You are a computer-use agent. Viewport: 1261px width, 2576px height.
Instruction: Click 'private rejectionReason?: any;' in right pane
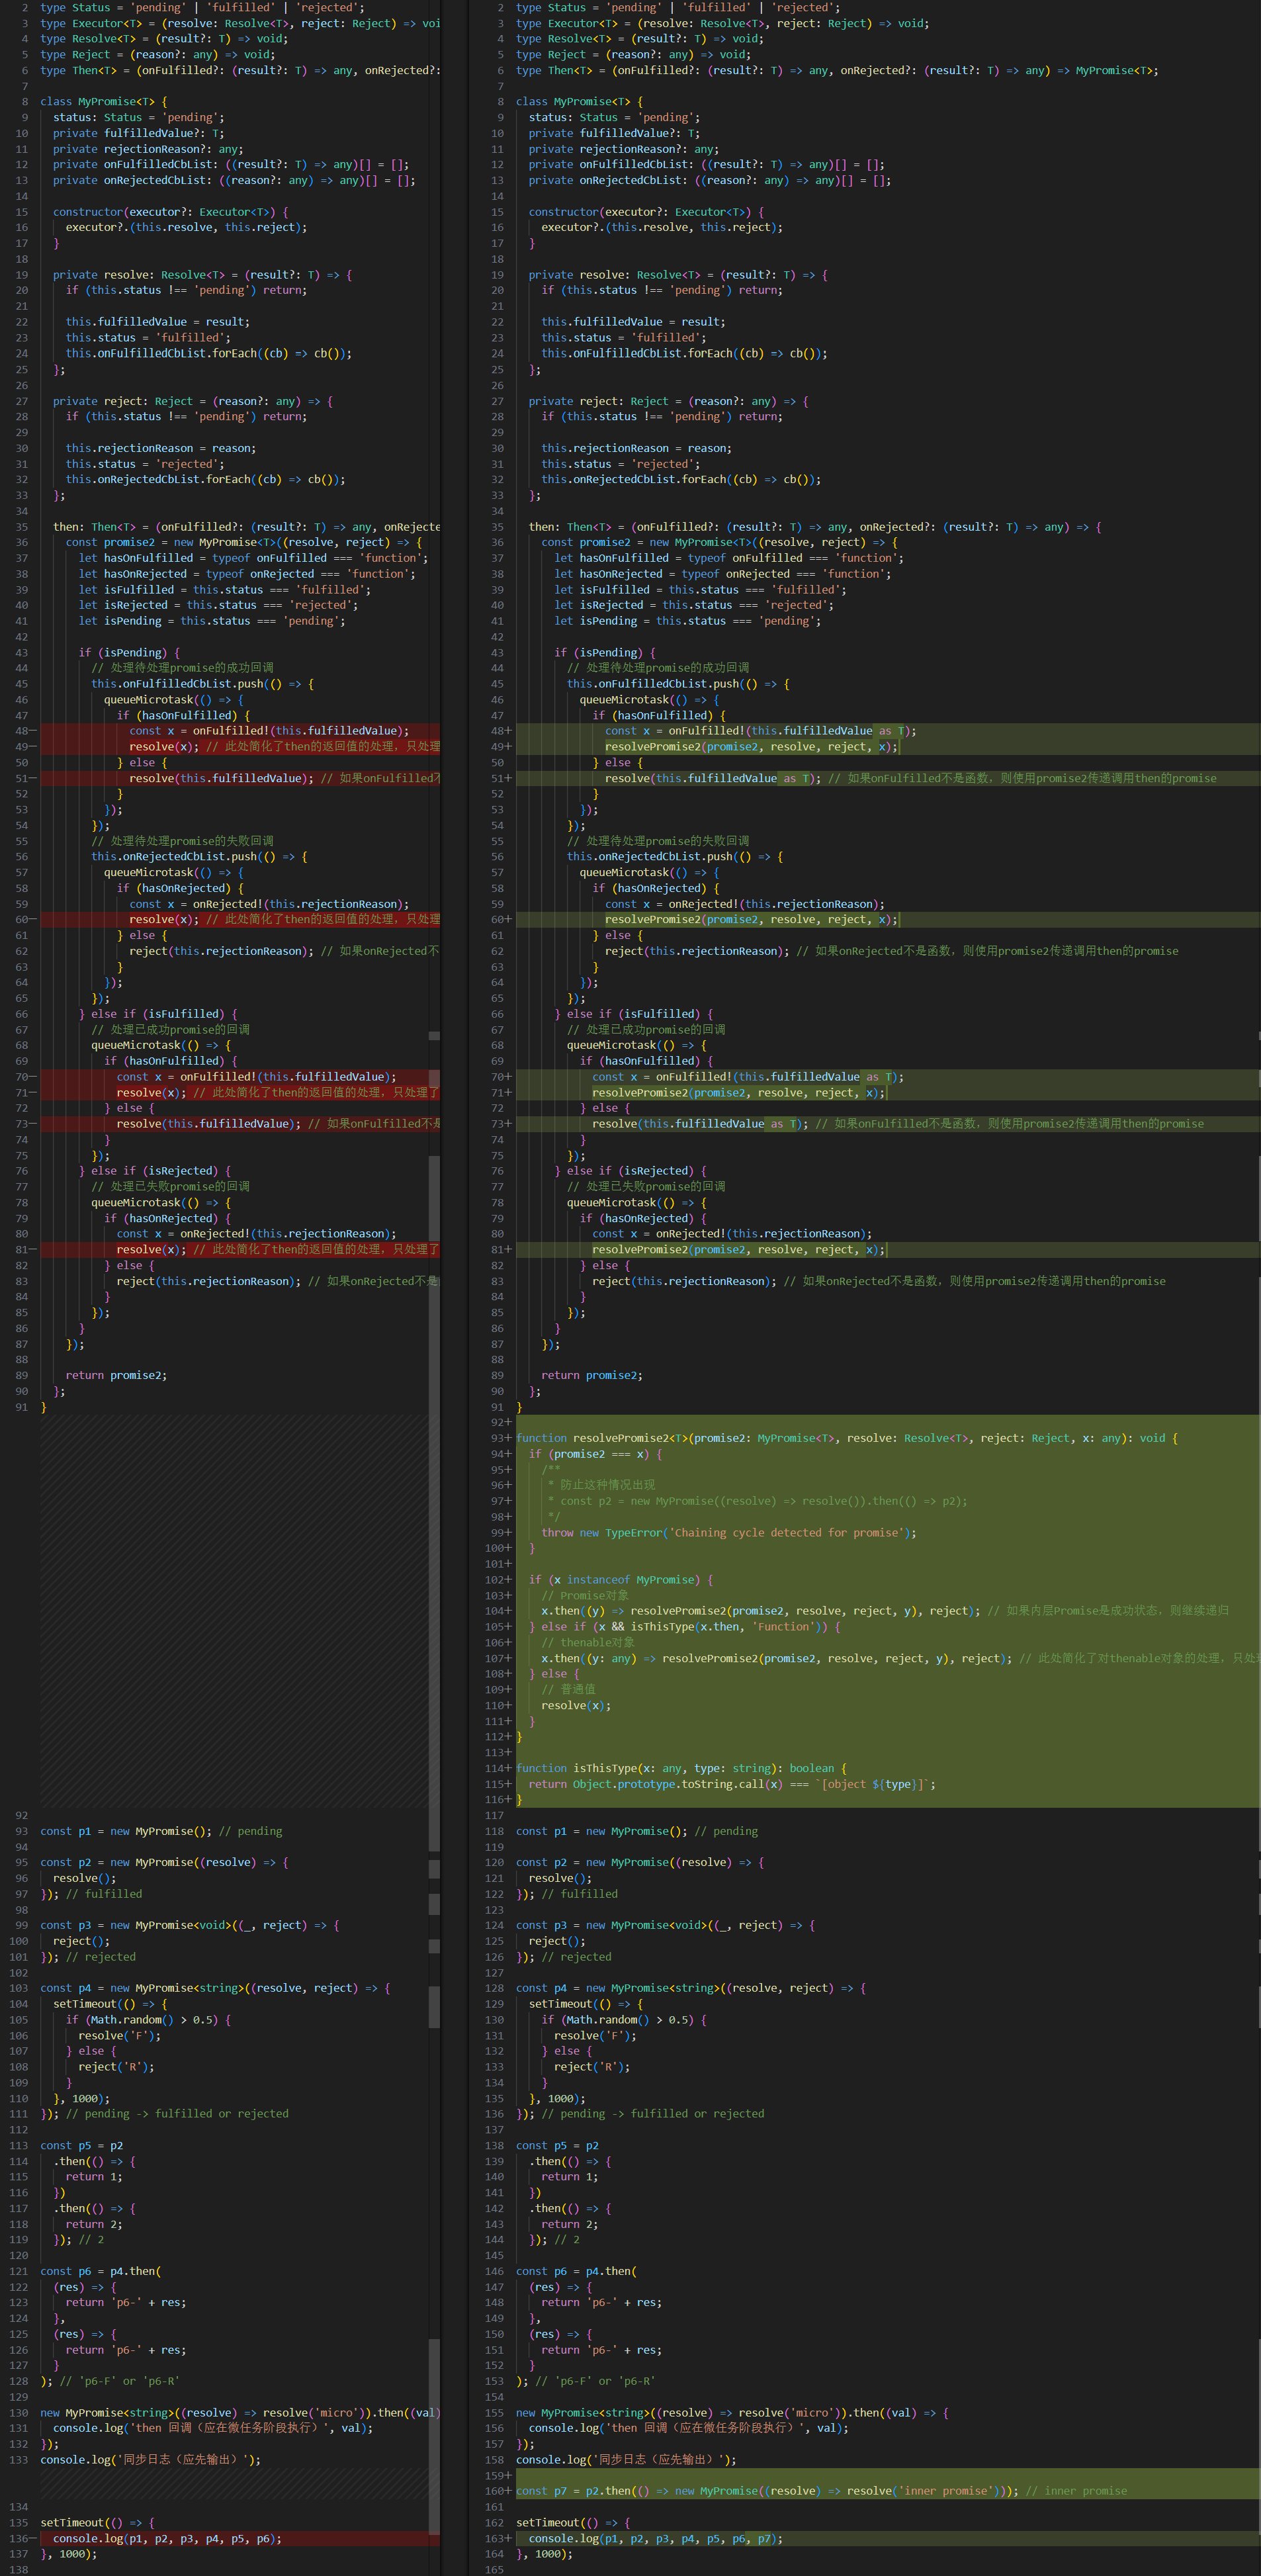623,149
